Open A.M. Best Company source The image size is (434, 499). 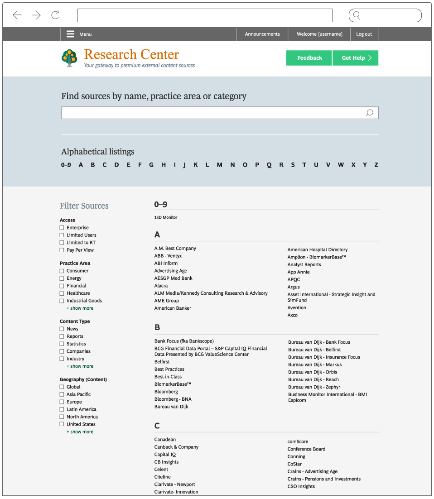[x=175, y=248]
